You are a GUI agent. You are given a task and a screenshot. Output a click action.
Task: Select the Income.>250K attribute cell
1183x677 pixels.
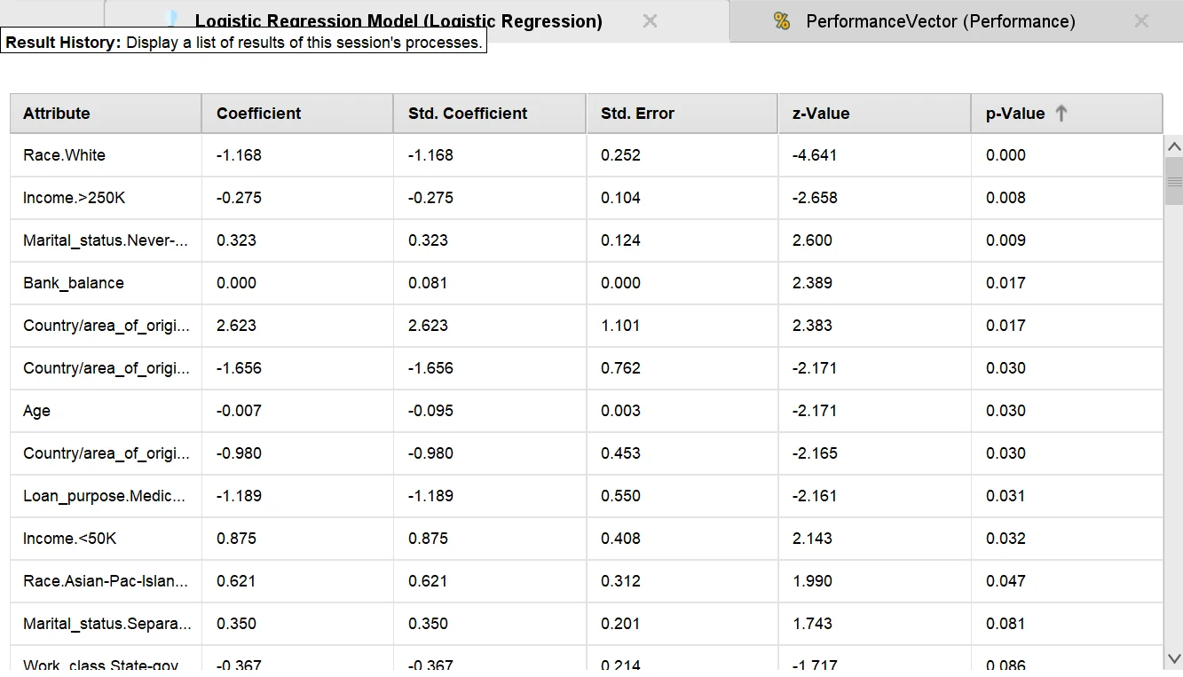tap(106, 198)
